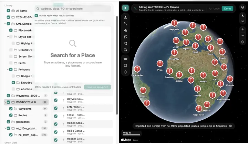Click the waypoint list vertical scrollbar
The width and height of the screenshot is (248, 144).
tap(117, 65)
